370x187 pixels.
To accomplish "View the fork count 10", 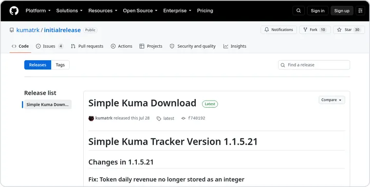I will click(x=323, y=30).
